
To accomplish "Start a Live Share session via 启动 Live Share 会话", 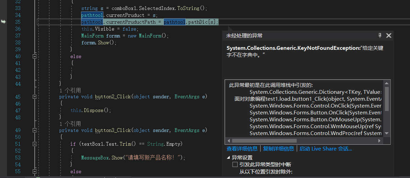I will click(326, 149).
